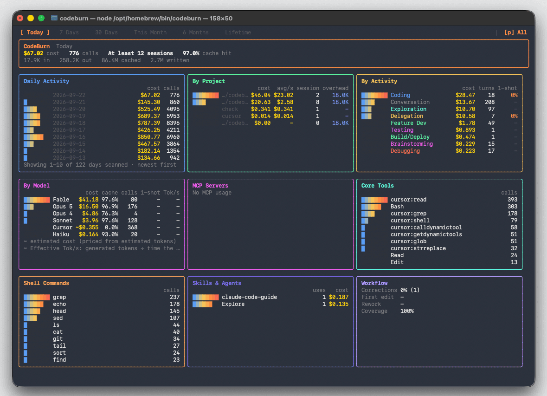The width and height of the screenshot is (547, 396).
Task: Select the Brainstorming activity row
Action: pyautogui.click(x=439, y=144)
